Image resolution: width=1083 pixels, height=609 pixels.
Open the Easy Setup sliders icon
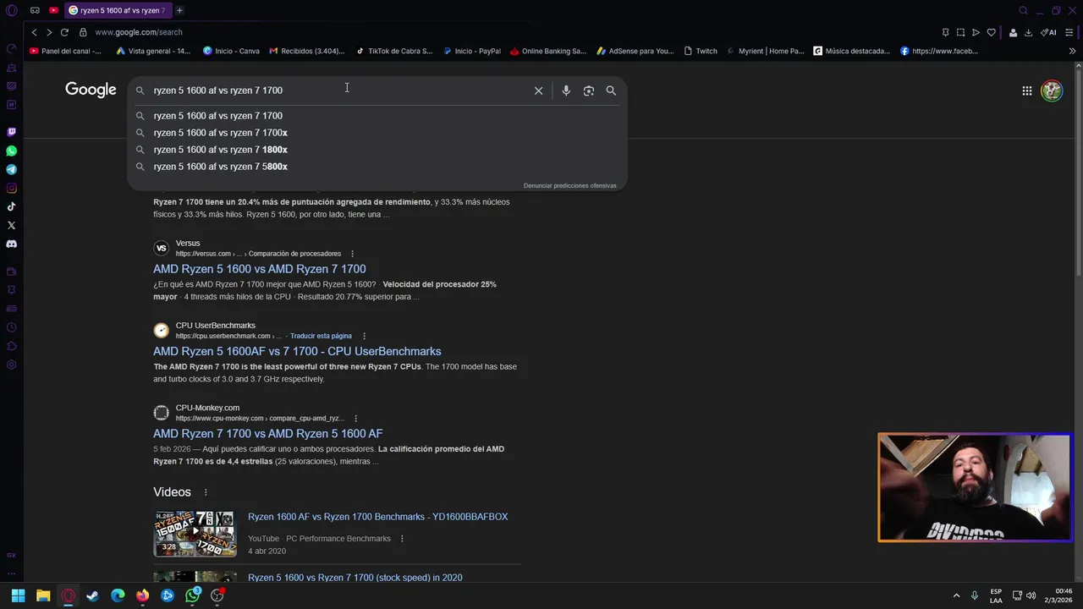pyautogui.click(x=1069, y=32)
